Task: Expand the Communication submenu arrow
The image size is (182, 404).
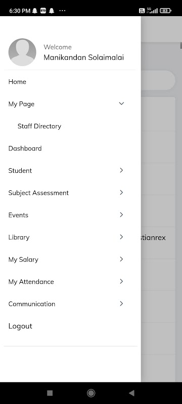Action: point(121,304)
